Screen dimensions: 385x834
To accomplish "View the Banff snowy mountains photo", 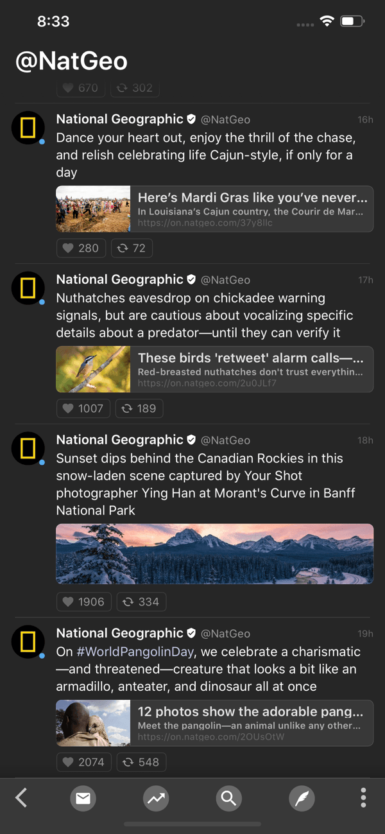I will pyautogui.click(x=214, y=553).
